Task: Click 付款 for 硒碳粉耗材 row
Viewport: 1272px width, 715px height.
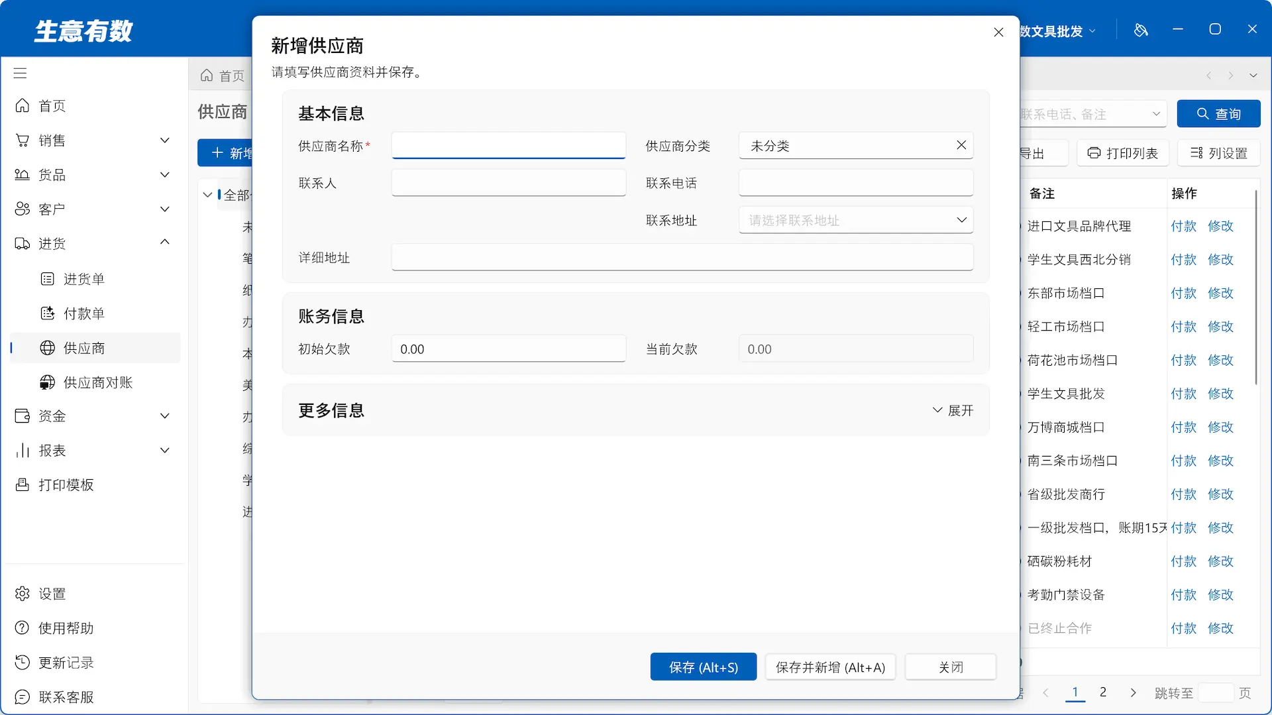Action: click(1183, 561)
